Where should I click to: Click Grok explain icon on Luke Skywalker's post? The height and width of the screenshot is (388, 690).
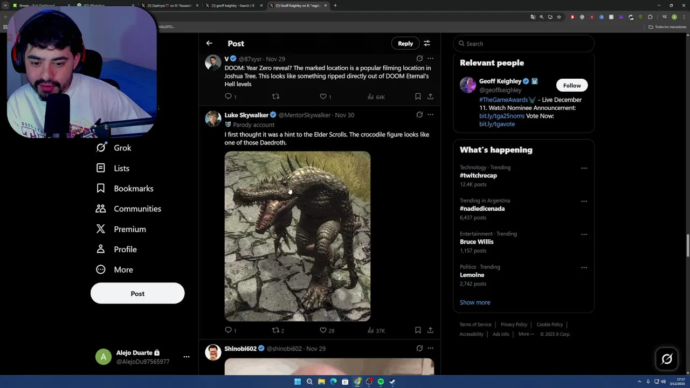click(419, 114)
